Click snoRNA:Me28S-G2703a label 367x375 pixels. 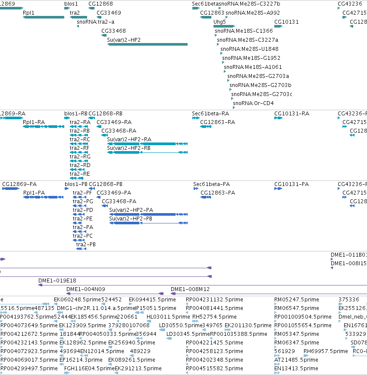click(x=258, y=76)
